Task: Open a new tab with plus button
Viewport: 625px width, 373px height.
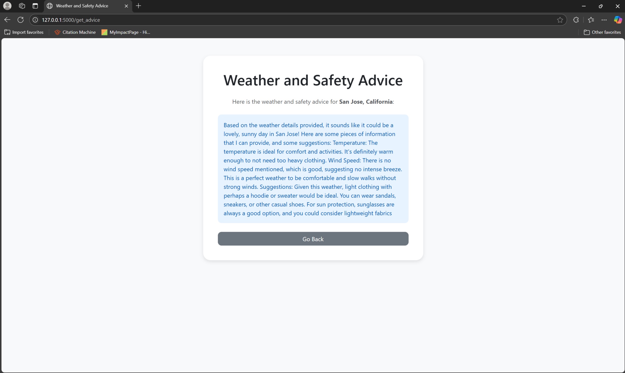Action: [x=138, y=6]
